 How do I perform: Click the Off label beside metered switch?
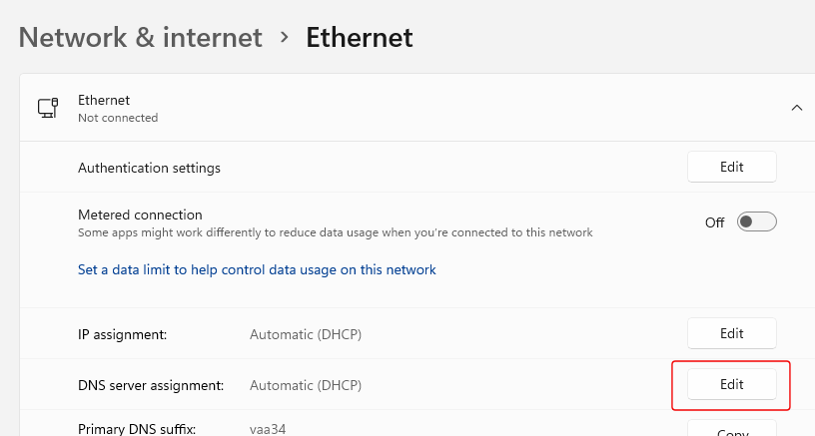click(x=715, y=222)
